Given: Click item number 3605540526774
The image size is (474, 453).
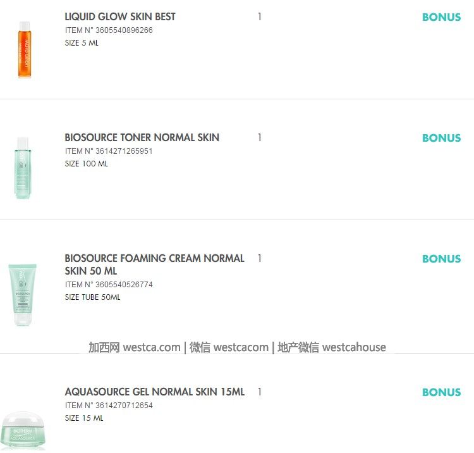Looking at the screenshot, I should (109, 285).
